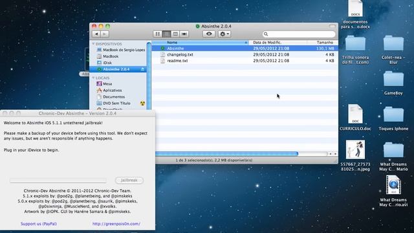Click the Jailbreak button in Absinthe
Viewport: 414px width, 233px height.
click(129, 180)
